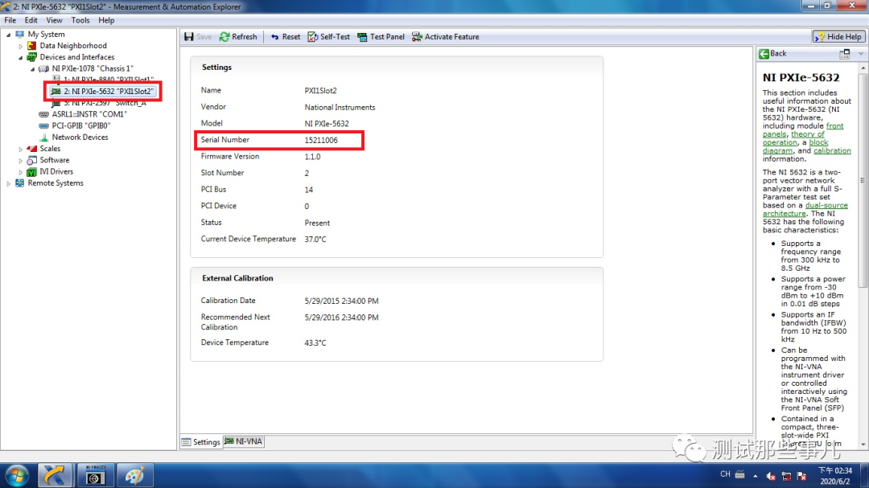Open the help pane dropdown arrow
This screenshot has width=869, height=488.
(861, 54)
